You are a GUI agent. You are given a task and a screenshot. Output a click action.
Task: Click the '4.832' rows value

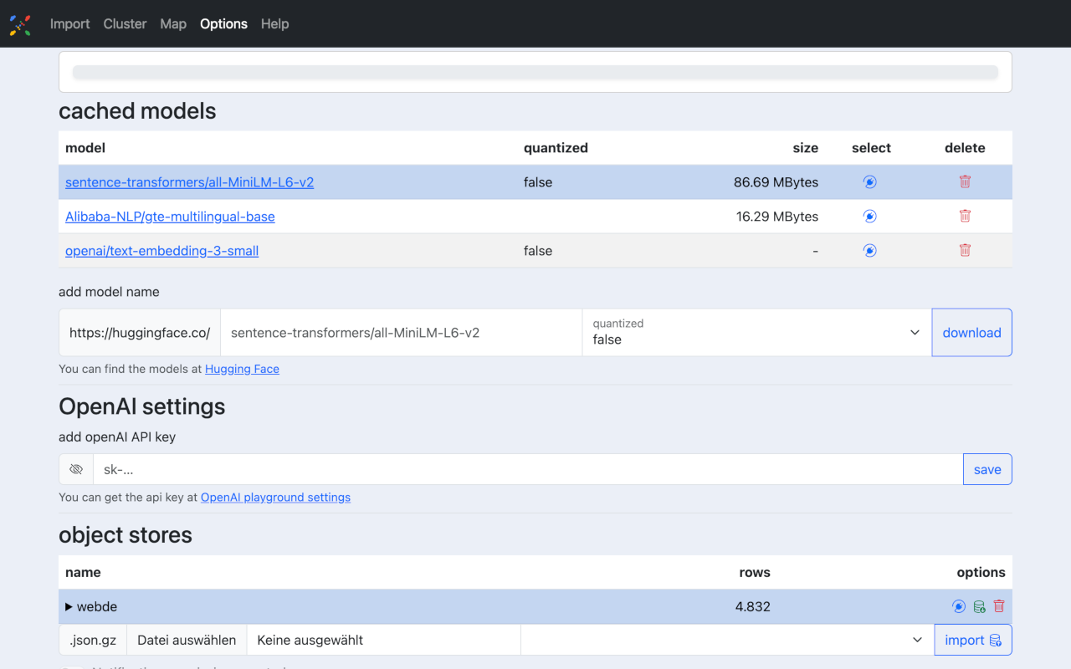click(x=752, y=606)
